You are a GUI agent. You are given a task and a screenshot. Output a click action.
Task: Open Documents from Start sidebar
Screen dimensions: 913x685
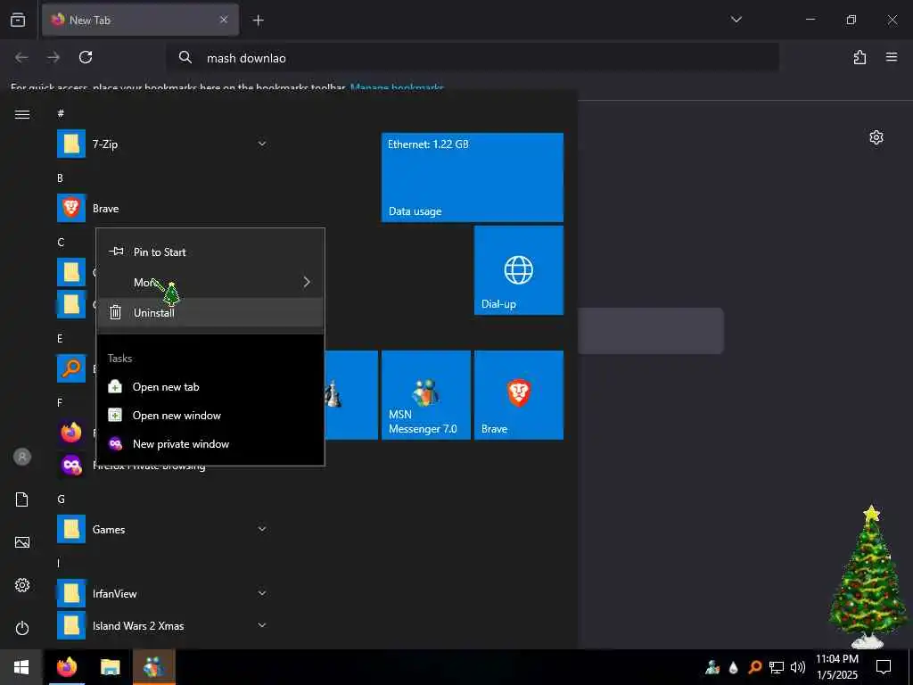point(22,499)
